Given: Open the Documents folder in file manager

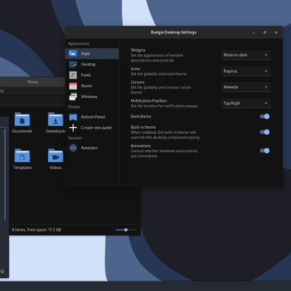Looking at the screenshot, I should pyautogui.click(x=22, y=122).
